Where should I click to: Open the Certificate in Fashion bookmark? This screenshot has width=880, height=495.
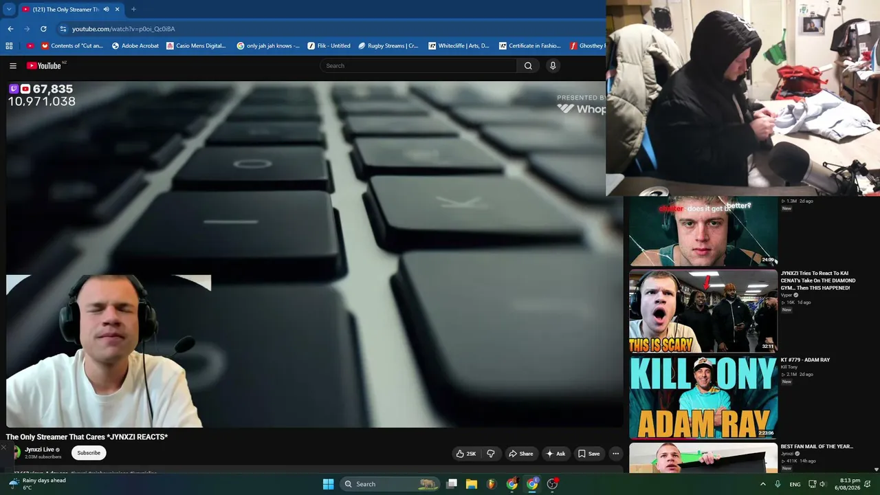click(x=530, y=46)
